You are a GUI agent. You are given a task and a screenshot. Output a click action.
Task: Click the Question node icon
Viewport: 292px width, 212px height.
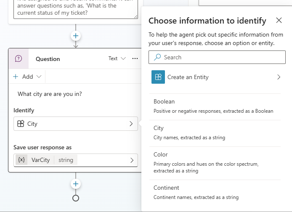pos(19,59)
